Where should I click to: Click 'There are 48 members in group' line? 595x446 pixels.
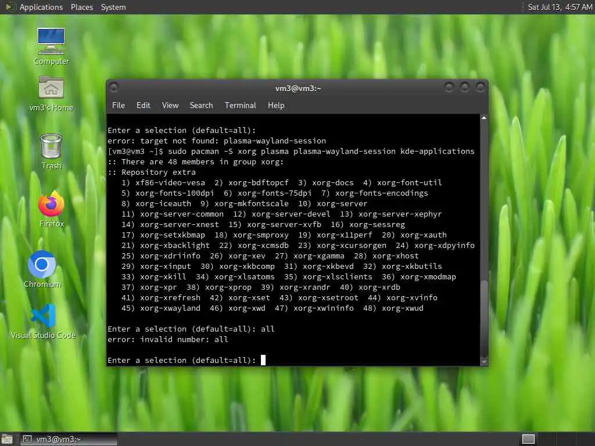195,162
